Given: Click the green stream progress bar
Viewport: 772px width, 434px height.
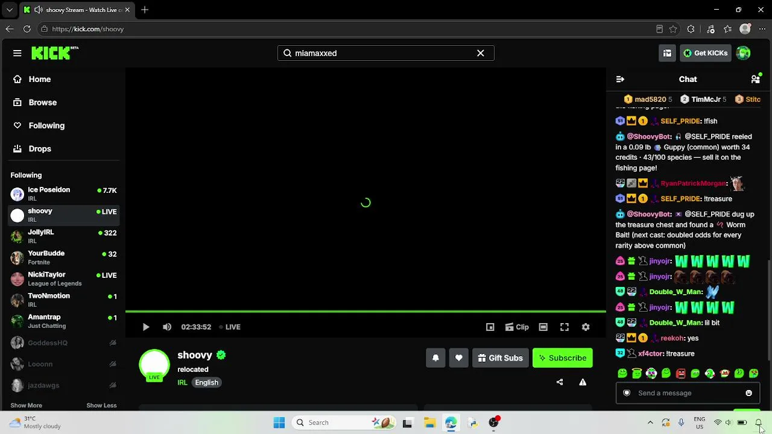Looking at the screenshot, I should point(365,312).
